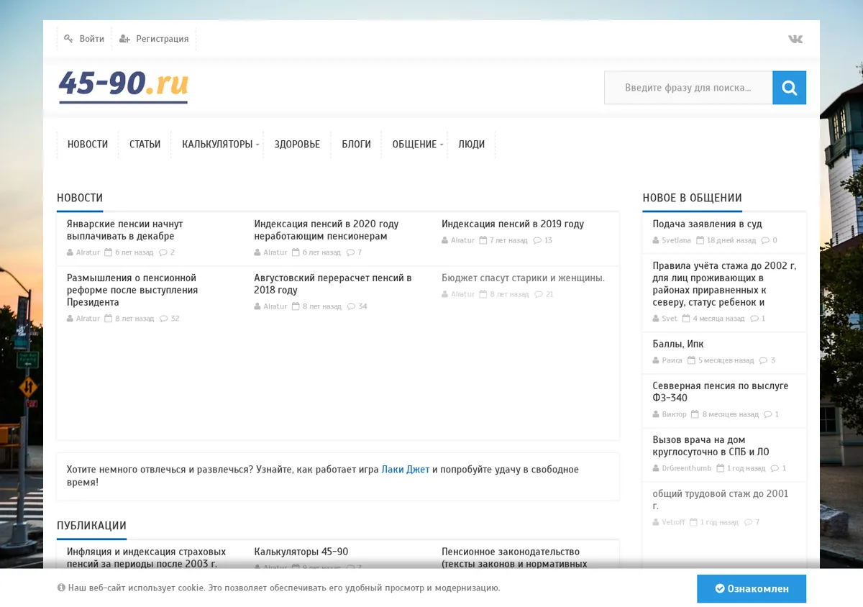The width and height of the screenshot is (863, 607).
Task: Open discussion Вызов врача на дом круглосуточно
Action: coord(711,446)
